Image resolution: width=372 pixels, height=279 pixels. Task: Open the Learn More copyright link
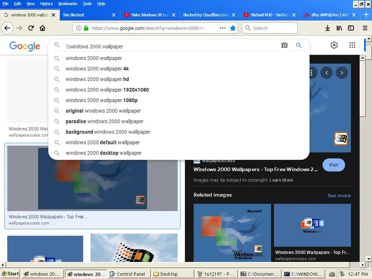[281, 180]
